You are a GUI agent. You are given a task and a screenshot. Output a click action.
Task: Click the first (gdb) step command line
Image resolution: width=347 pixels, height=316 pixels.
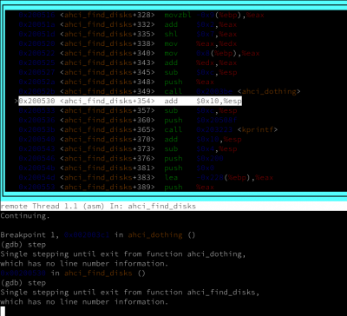(23, 245)
